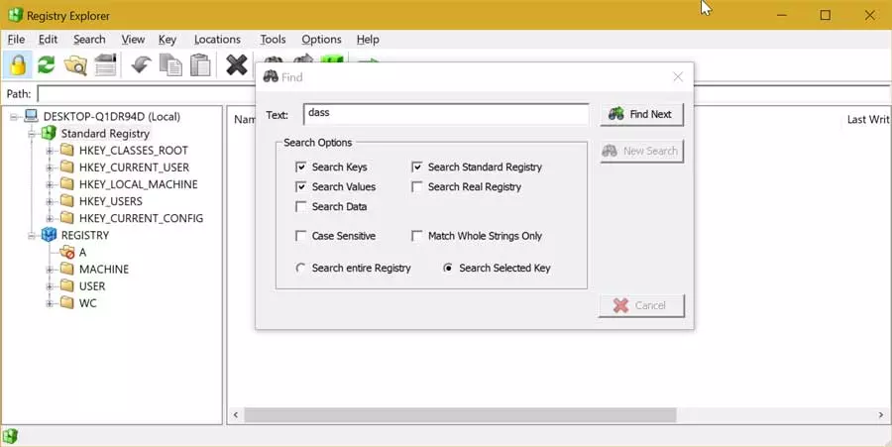892x447 pixels.
Task: Click the list window toolbar icon
Action: pyautogui.click(x=106, y=64)
